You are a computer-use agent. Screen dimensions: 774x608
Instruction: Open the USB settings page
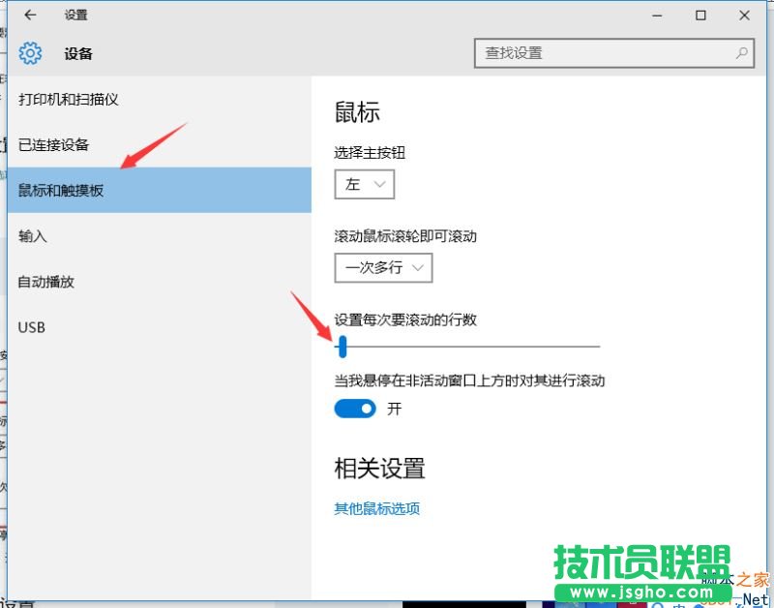click(31, 327)
